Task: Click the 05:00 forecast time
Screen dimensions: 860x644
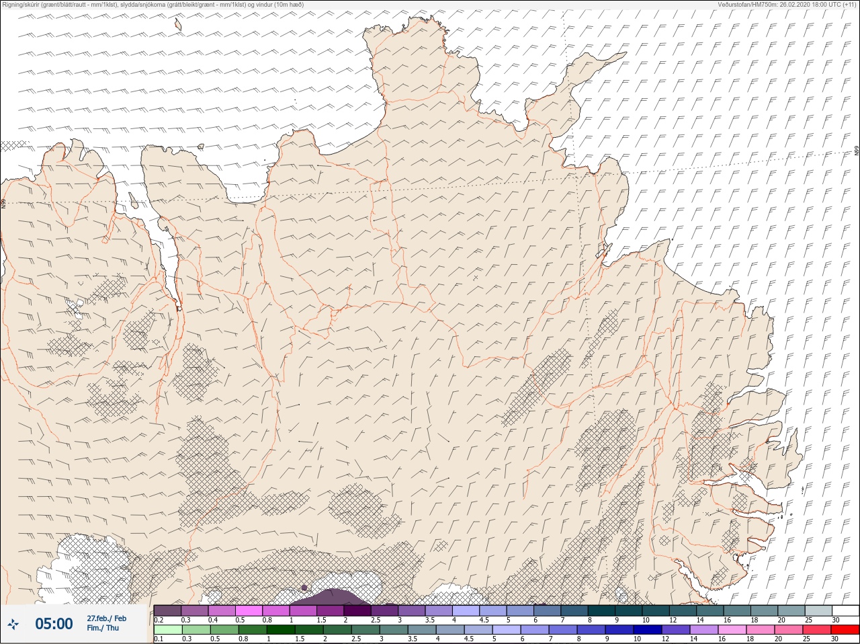Action: point(54,625)
